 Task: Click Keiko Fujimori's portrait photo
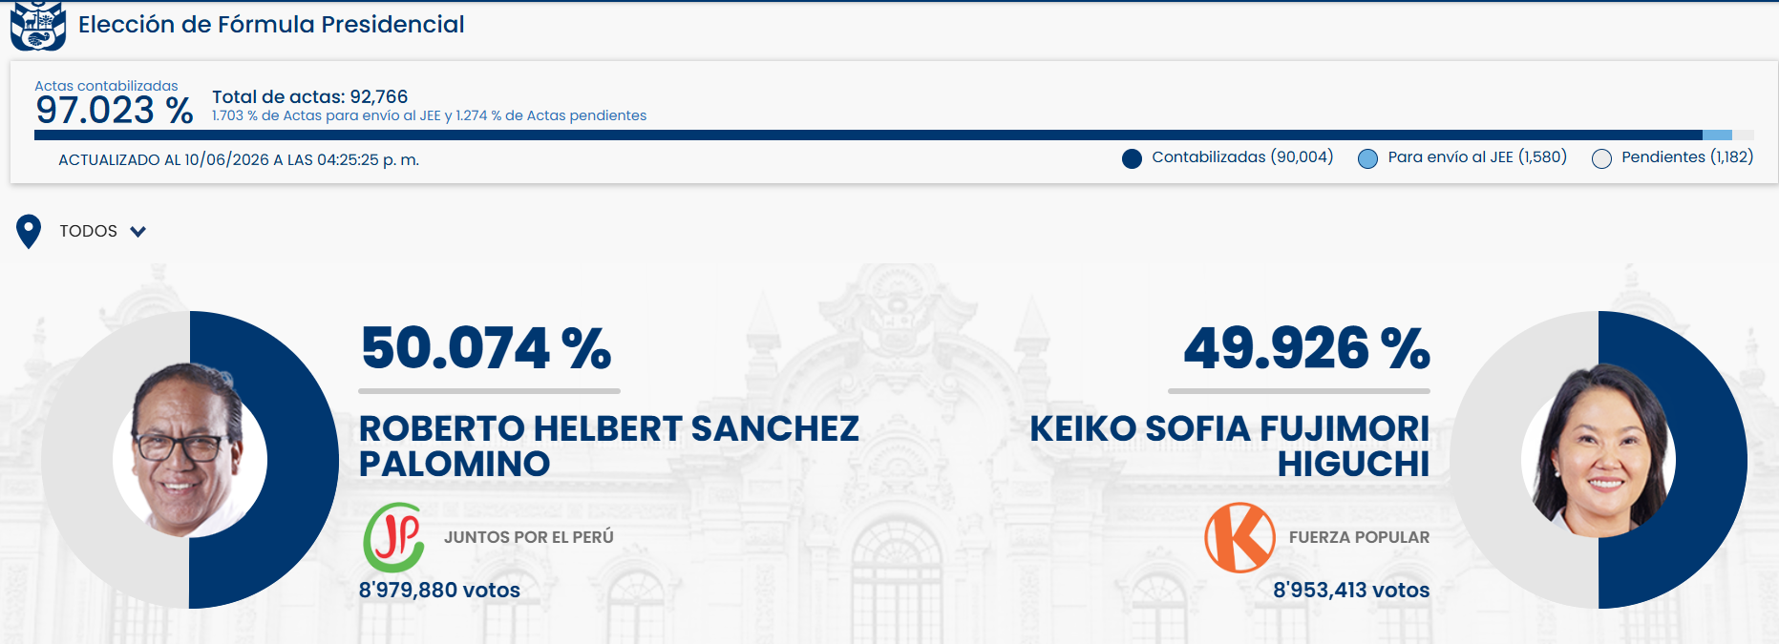coord(1599,449)
